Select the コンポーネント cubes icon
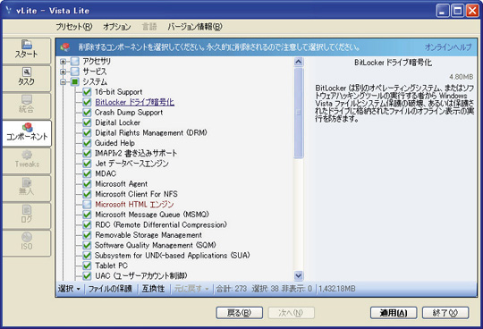 click(x=27, y=127)
